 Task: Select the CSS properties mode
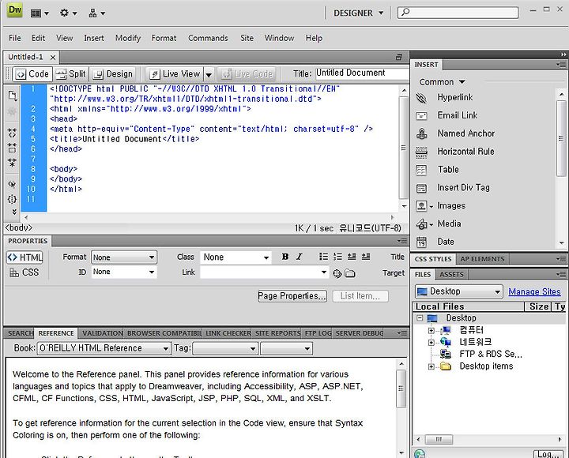pyautogui.click(x=24, y=272)
